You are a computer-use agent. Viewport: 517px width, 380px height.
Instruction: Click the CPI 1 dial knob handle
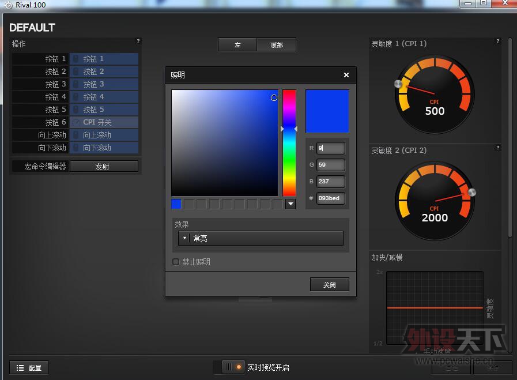click(398, 84)
